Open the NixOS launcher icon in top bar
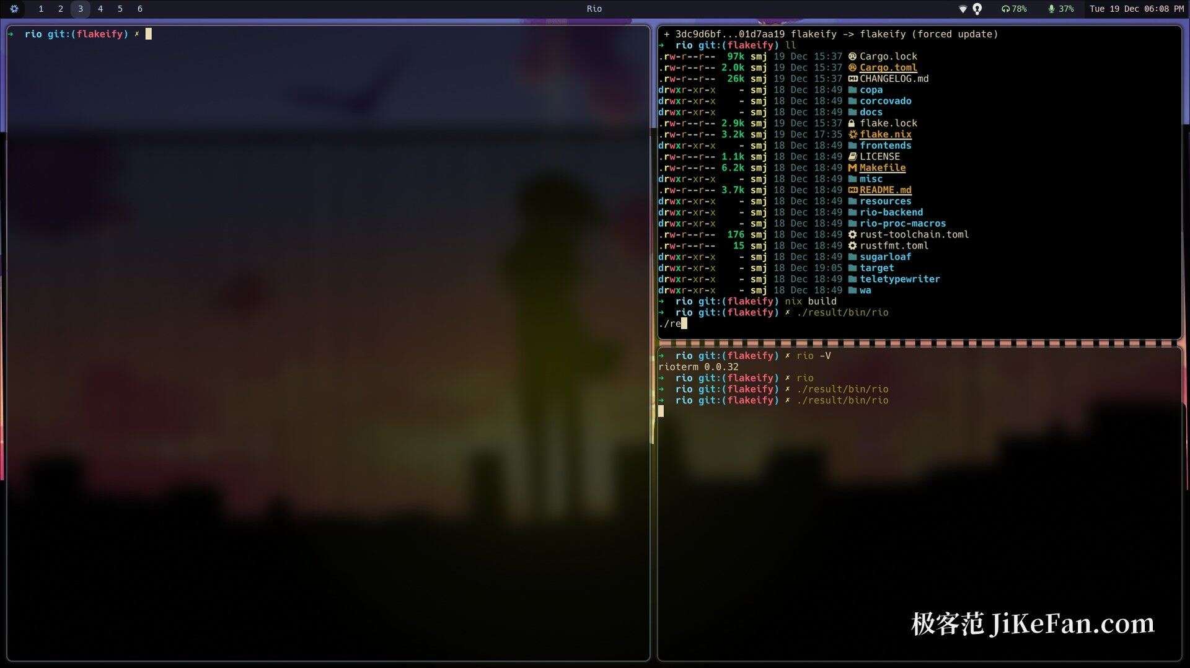Image resolution: width=1190 pixels, height=668 pixels. [14, 9]
